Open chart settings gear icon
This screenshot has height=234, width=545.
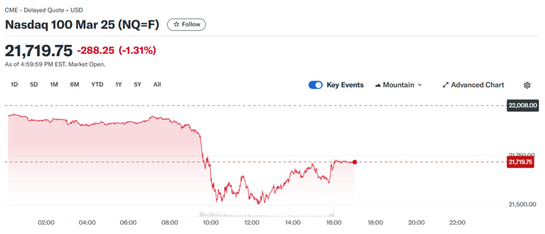coord(527,86)
